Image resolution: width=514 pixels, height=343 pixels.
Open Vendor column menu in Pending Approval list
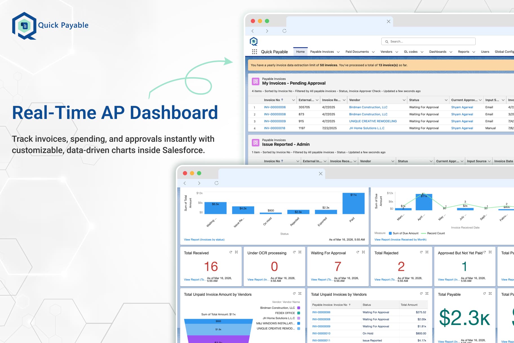404,100
